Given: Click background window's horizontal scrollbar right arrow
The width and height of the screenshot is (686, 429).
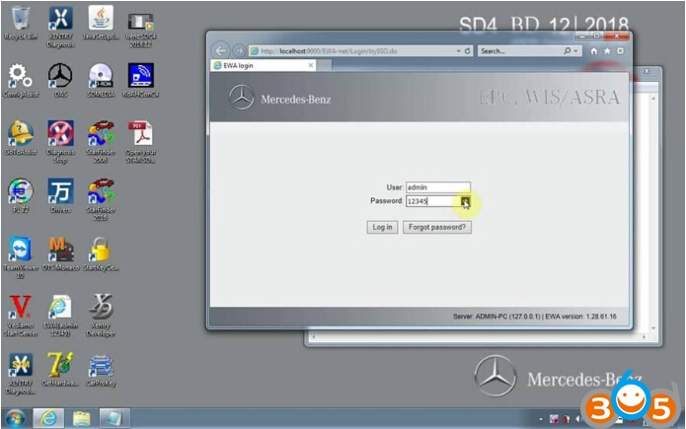Looking at the screenshot, I should [x=644, y=336].
